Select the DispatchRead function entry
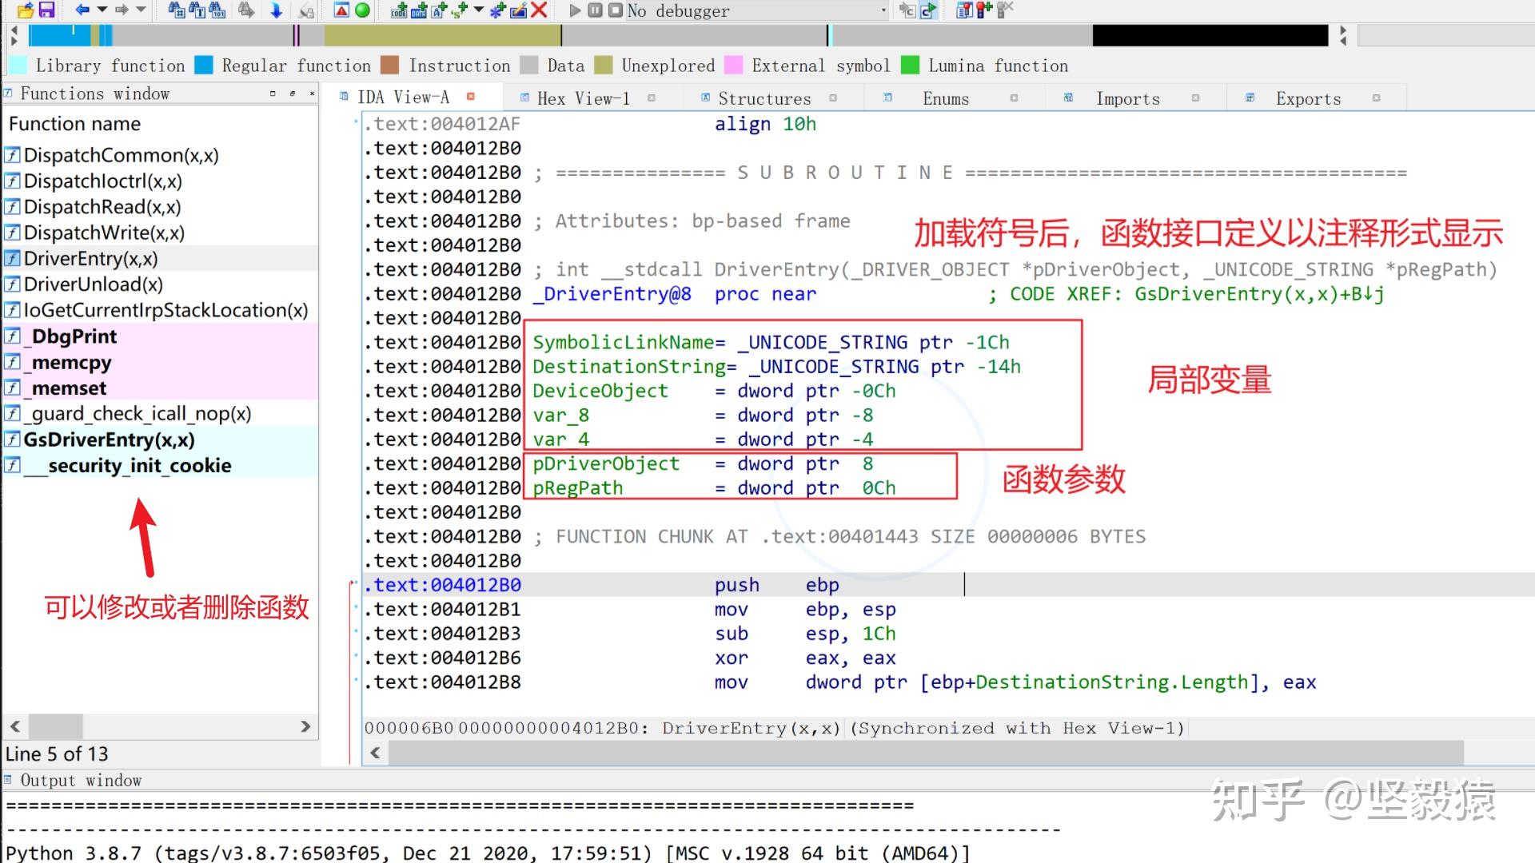Image resolution: width=1535 pixels, height=863 pixels. tap(93, 206)
